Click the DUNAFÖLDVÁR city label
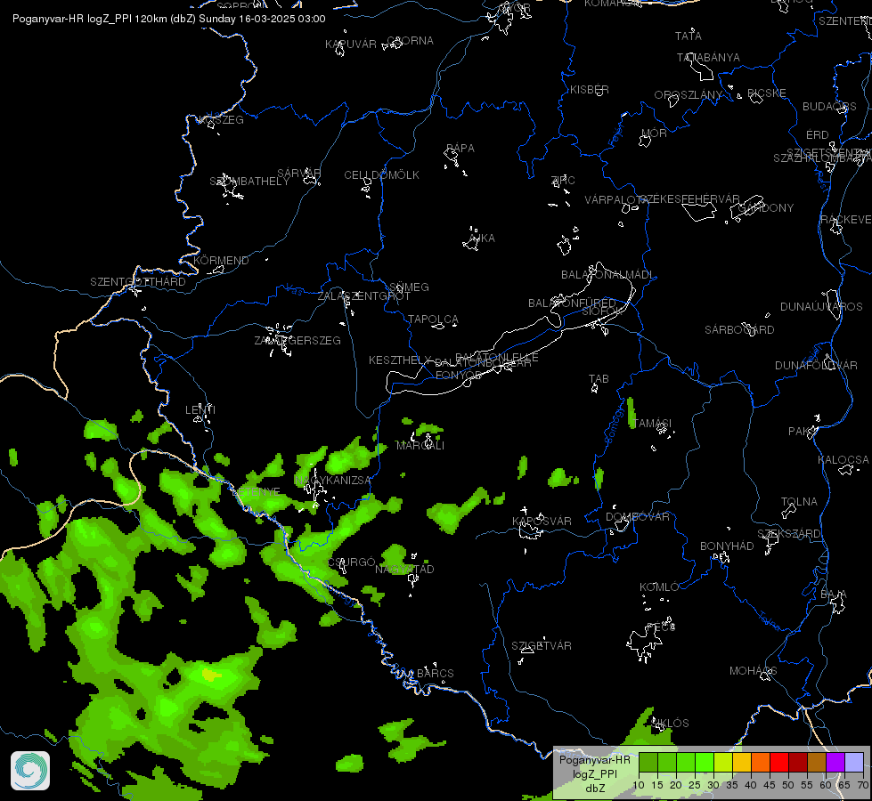 tap(816, 365)
